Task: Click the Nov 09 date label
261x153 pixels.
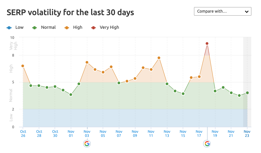Action: pos(135,133)
